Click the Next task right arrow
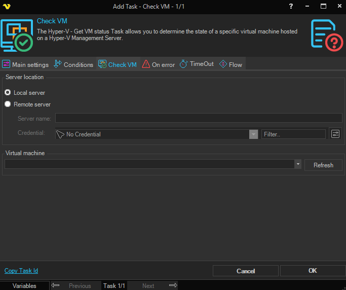The height and width of the screenshot is (290, 346). 173,285
